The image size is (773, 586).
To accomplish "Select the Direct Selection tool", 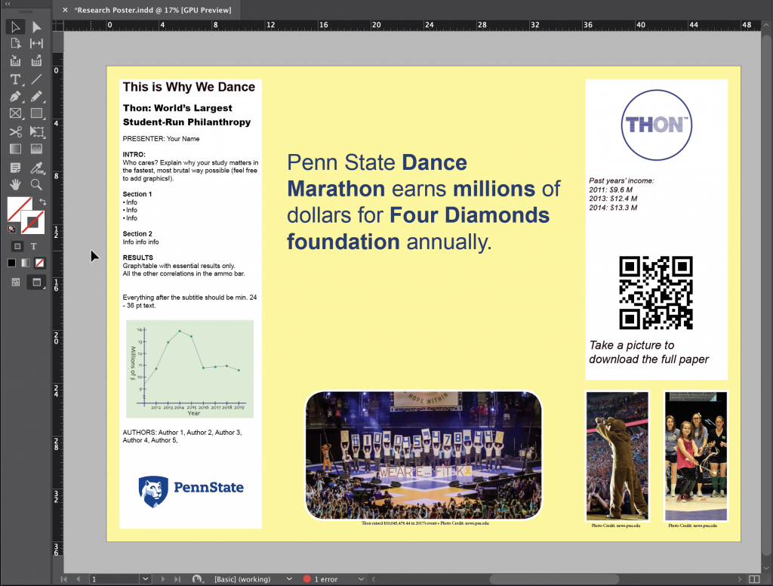I will click(36, 26).
